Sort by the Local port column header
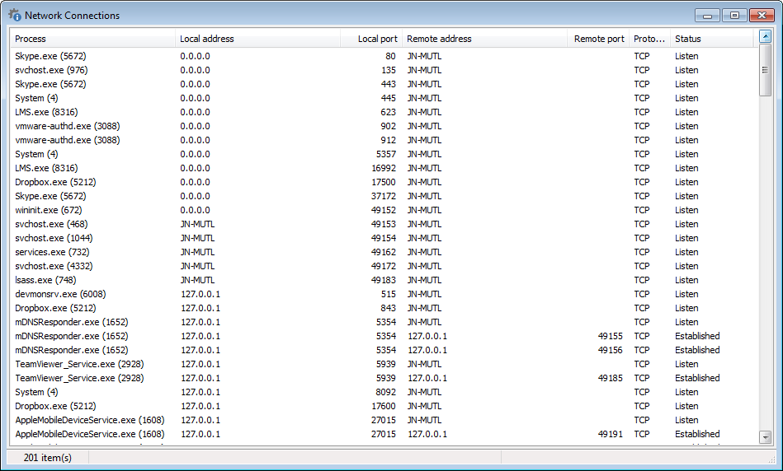Screen dimensions: 783x471 pos(371,39)
